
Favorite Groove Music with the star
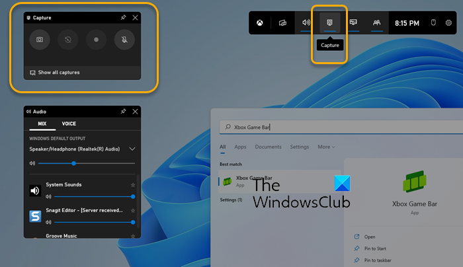(133, 236)
